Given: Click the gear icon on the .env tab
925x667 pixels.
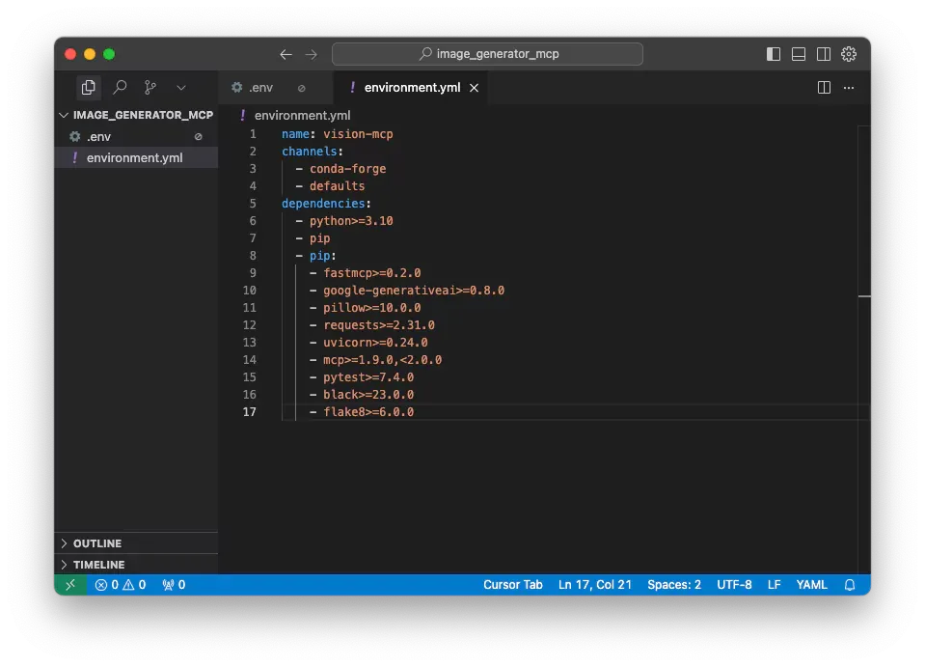Looking at the screenshot, I should click(x=237, y=88).
